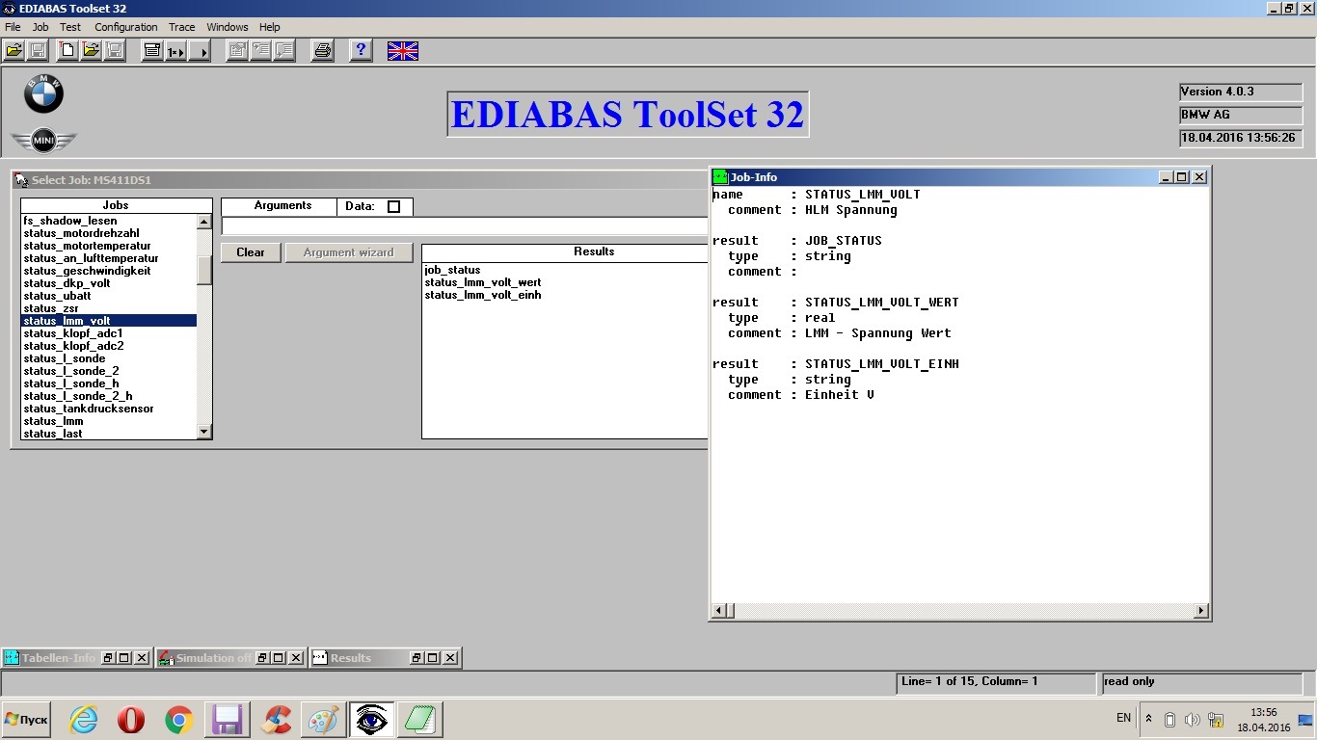Run the job once via 1x button
This screenshot has height=740, width=1317.
(175, 51)
